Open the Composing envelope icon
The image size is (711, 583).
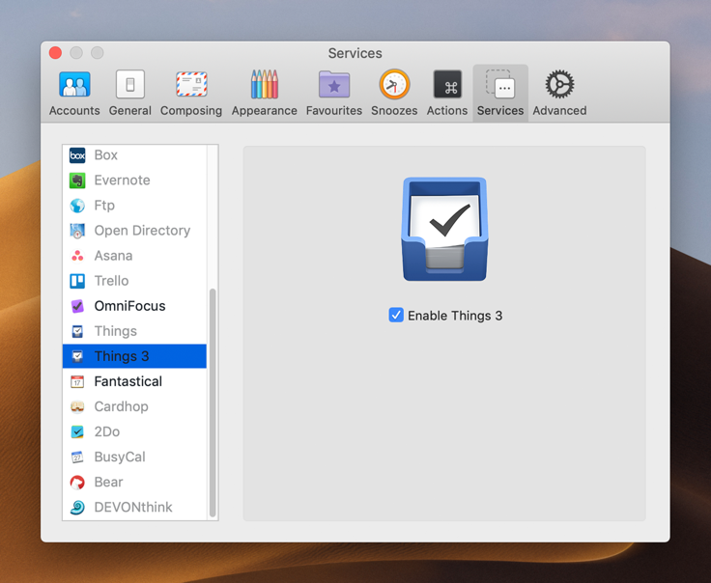pos(191,84)
